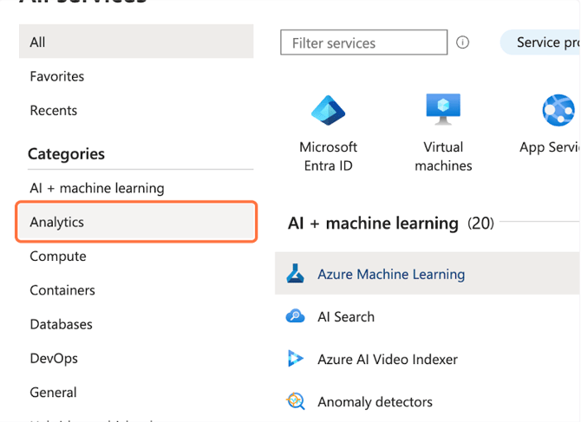581x422 pixels.
Task: Open the Virtual machines icon
Action: 443,110
